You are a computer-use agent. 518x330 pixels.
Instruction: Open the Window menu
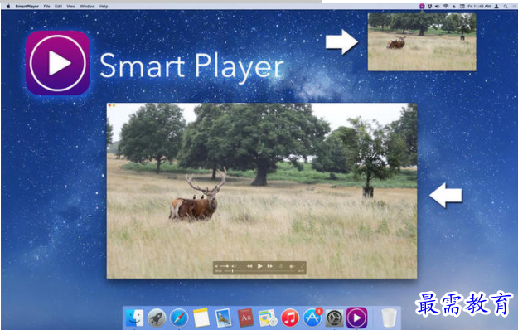point(87,7)
